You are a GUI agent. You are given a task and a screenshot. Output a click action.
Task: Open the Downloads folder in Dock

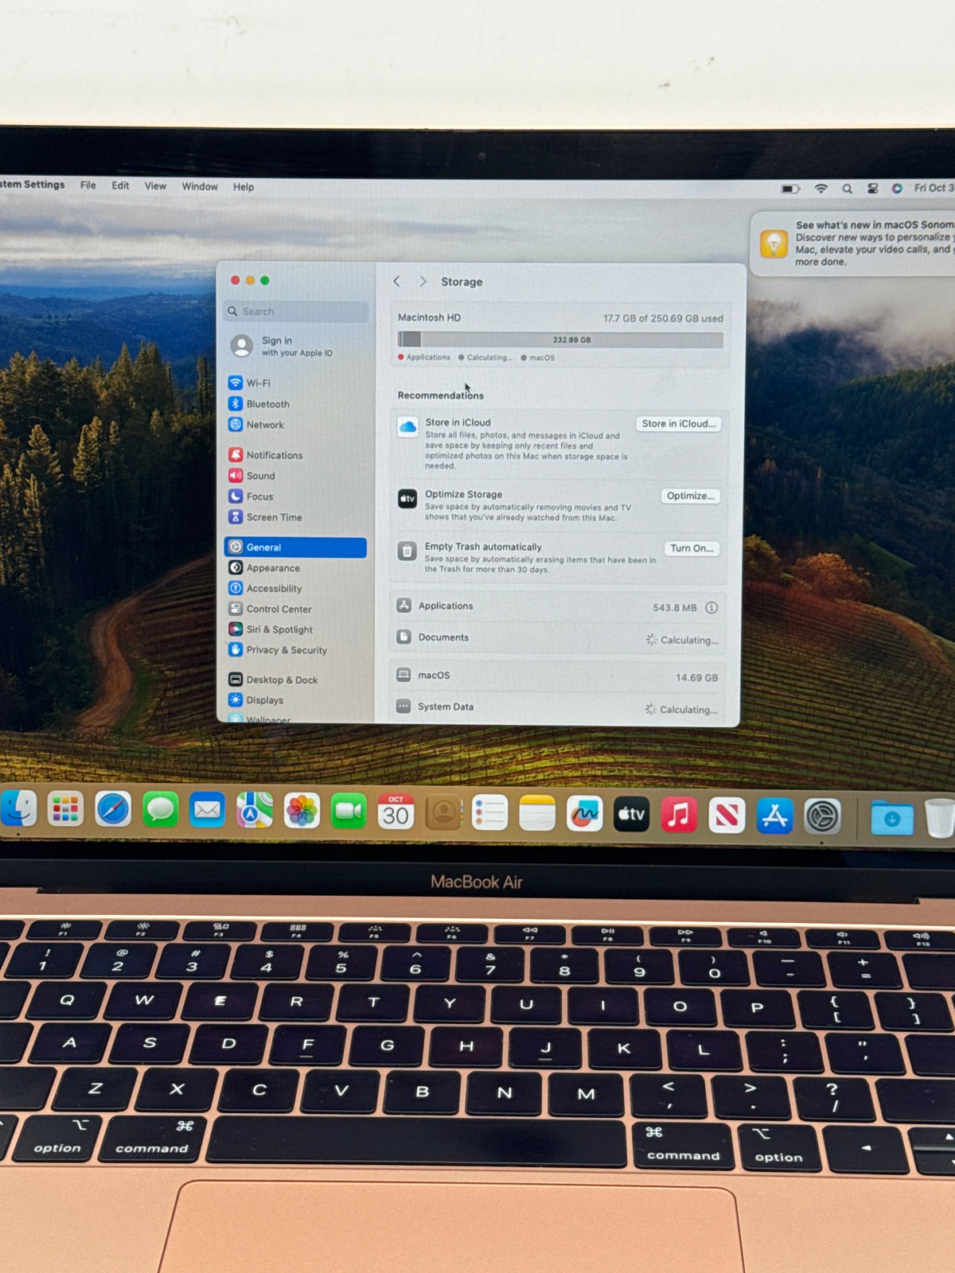[x=891, y=818]
